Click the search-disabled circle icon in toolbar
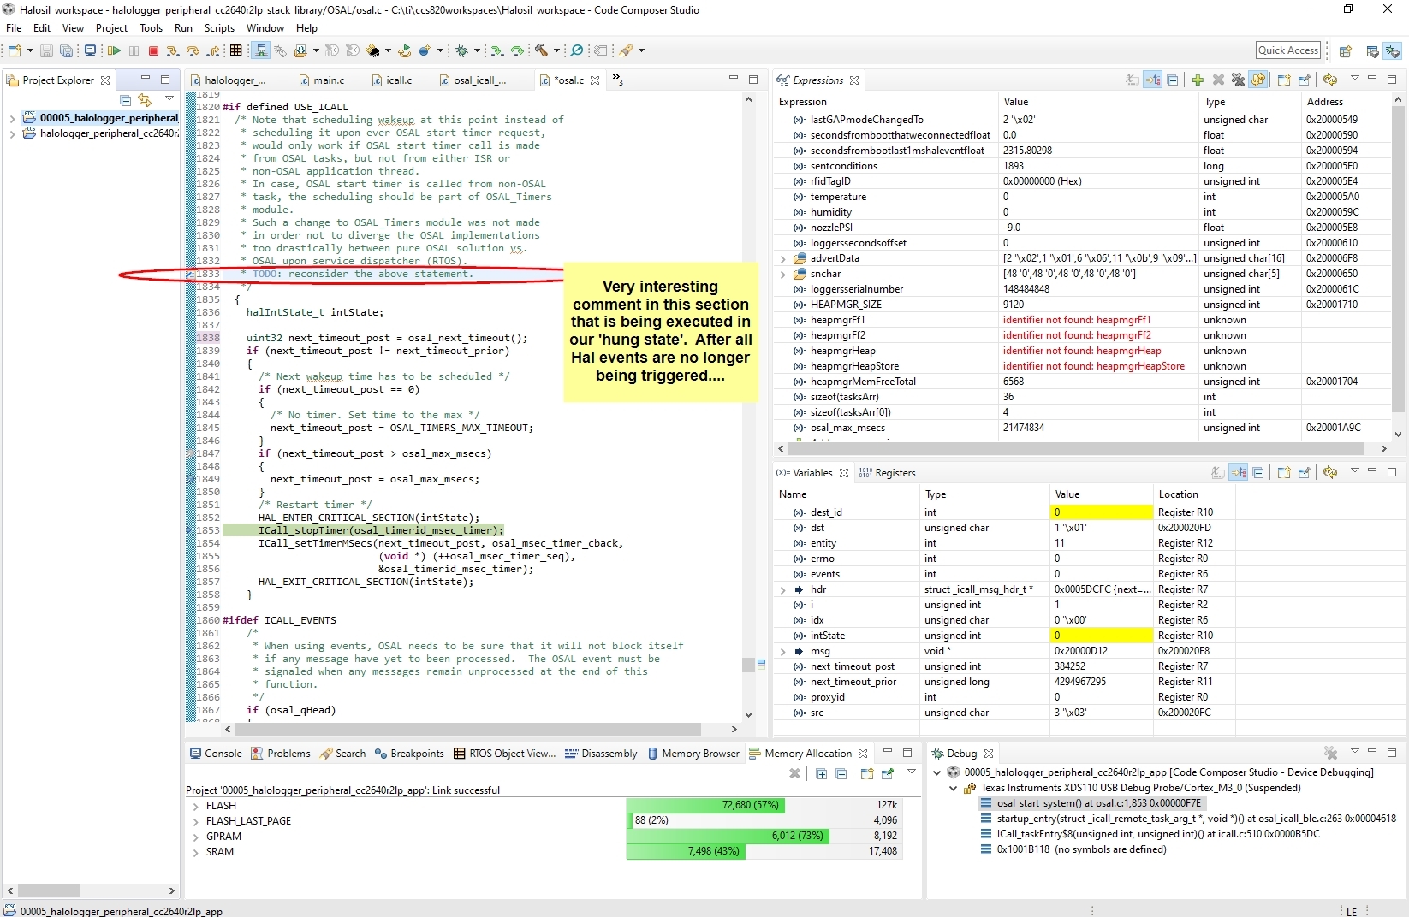The height and width of the screenshot is (917, 1409). coord(577,51)
